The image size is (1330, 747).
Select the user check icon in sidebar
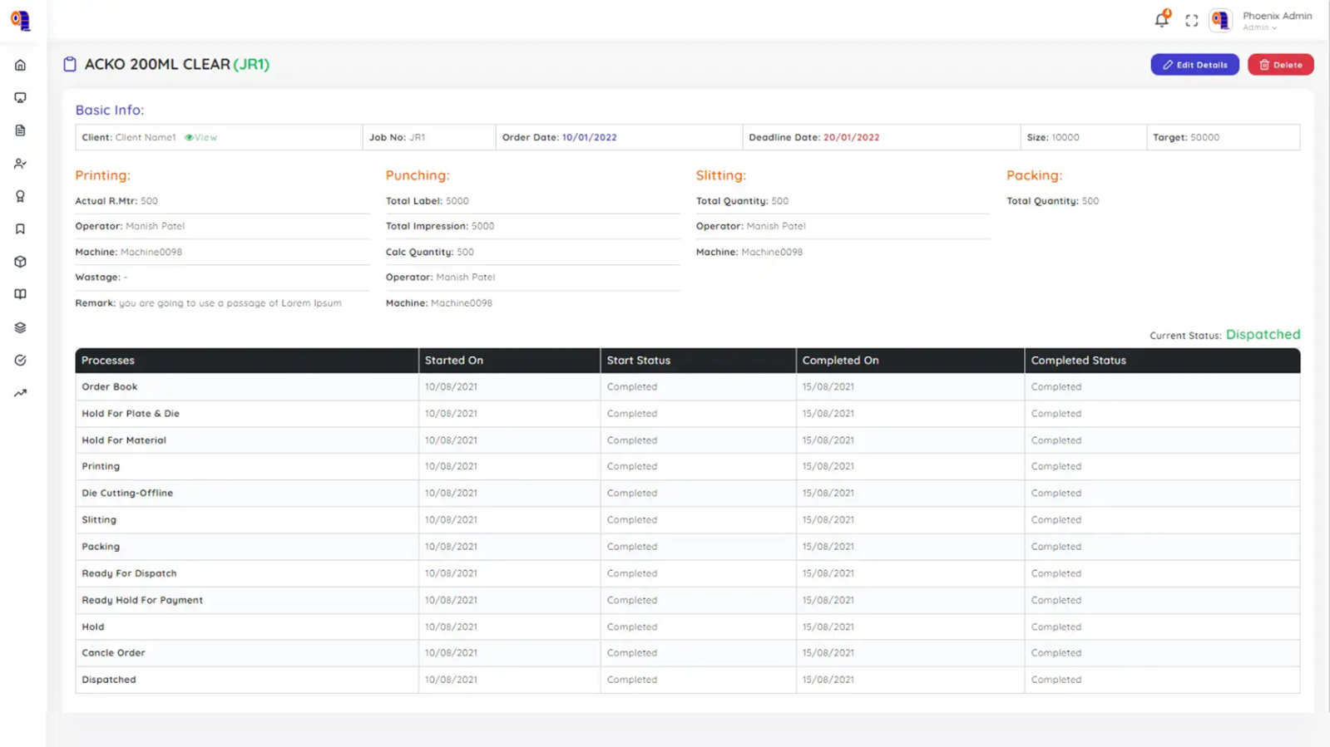coord(20,164)
